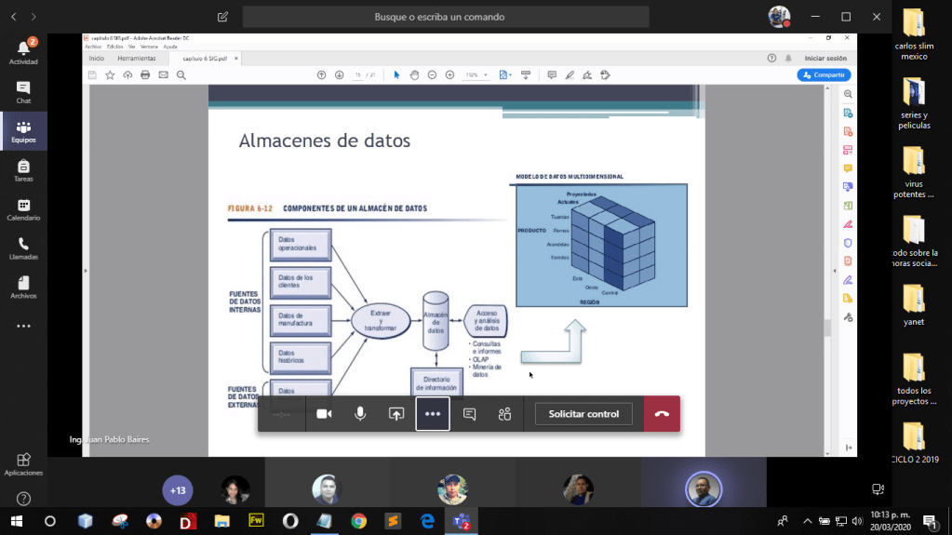Open Aplicaciones store icon

[23, 463]
